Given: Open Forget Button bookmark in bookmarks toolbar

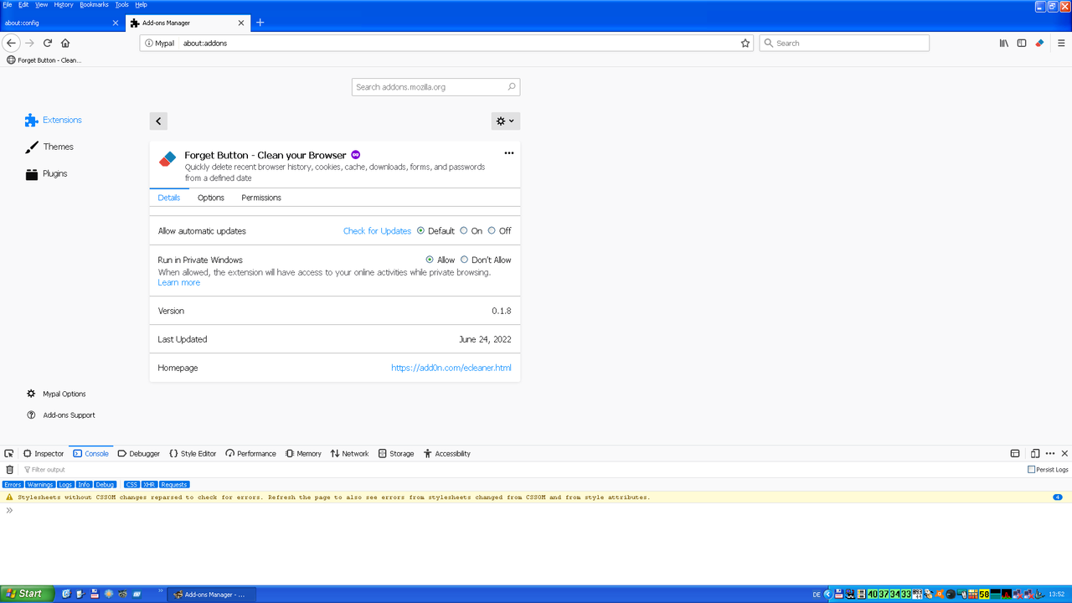Looking at the screenshot, I should (x=44, y=60).
